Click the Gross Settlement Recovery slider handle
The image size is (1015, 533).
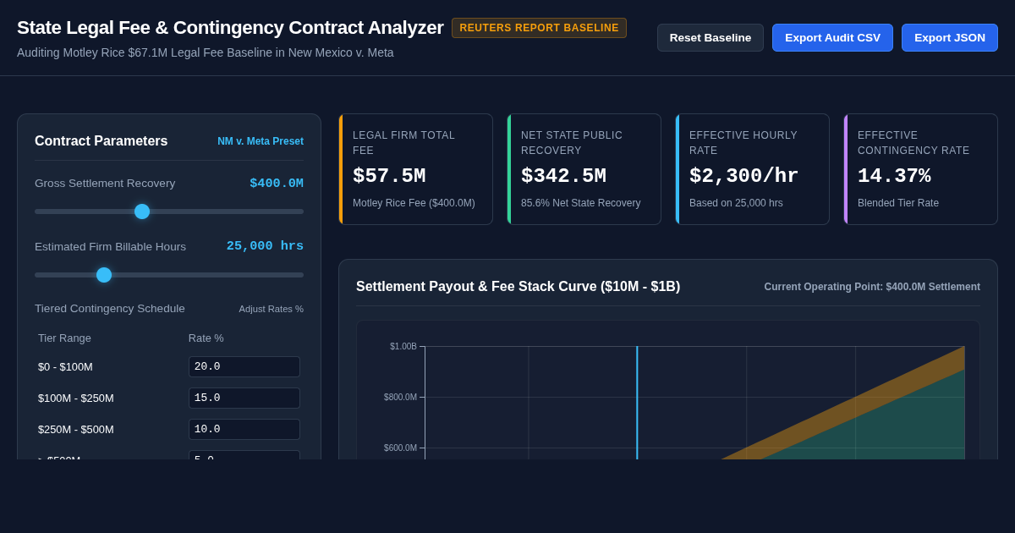142,212
